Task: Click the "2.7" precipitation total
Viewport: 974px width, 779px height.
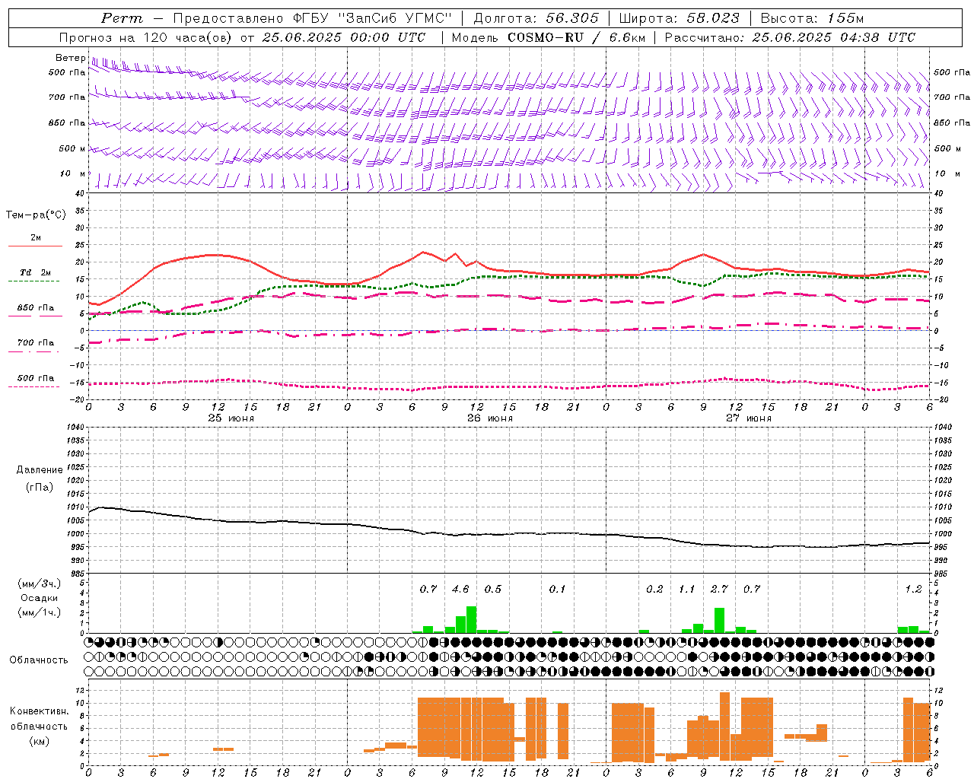Action: 719,589
